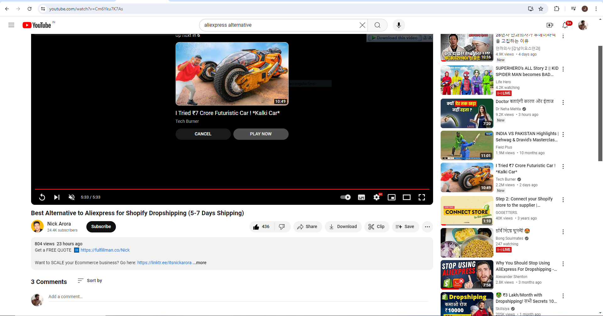Open options for ₹3 Lakh/Month Dropshipping video
The width and height of the screenshot is (603, 316).
click(x=563, y=296)
